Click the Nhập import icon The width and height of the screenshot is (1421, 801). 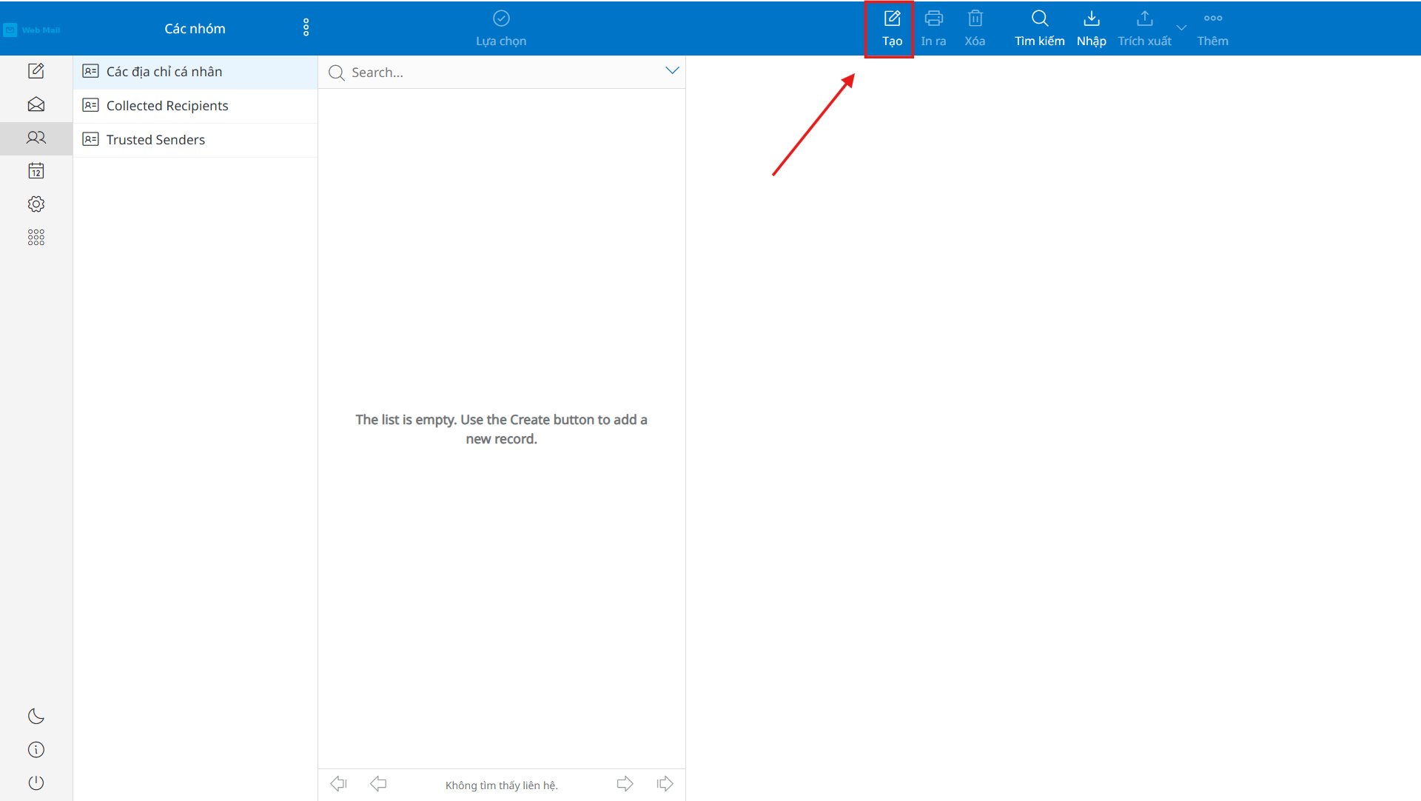1091,19
